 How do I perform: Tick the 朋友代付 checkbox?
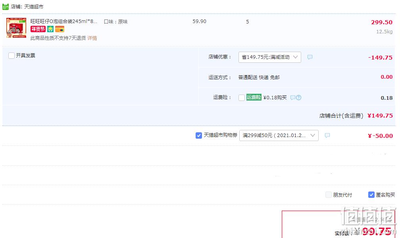329,195
